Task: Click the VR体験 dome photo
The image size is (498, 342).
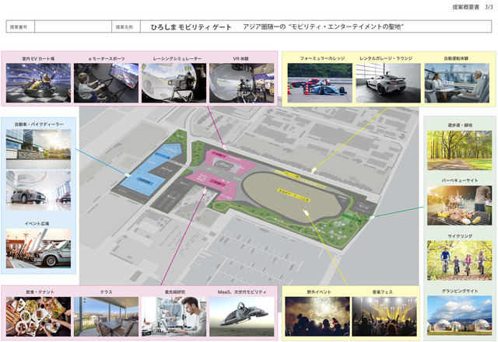Action: pos(241,83)
